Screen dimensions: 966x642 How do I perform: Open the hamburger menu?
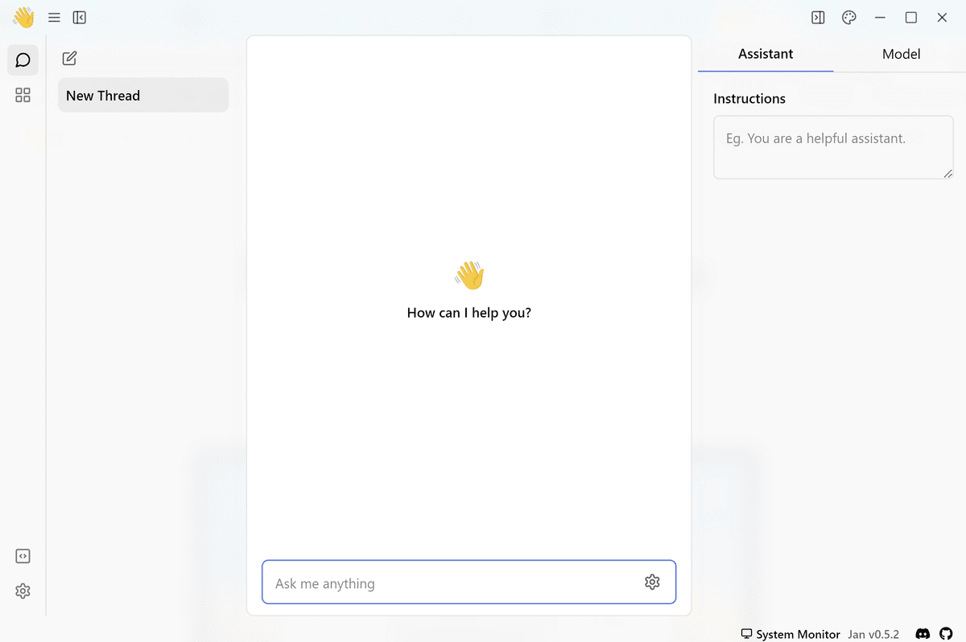tap(54, 18)
